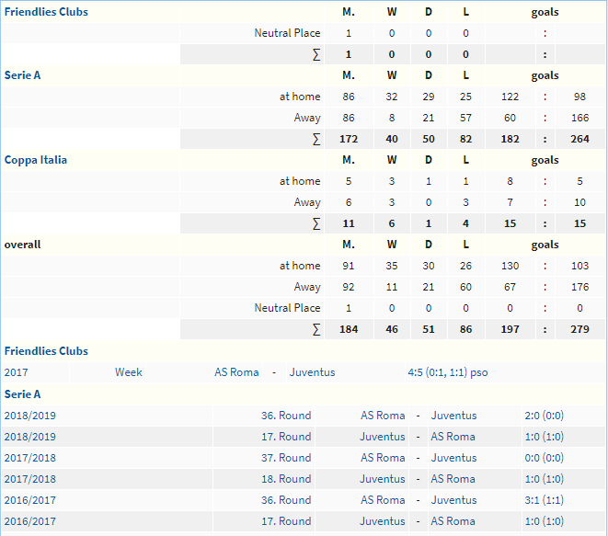Screen dimensions: 608x536
Task: View the 4:5 pso match result
Action: tap(447, 372)
